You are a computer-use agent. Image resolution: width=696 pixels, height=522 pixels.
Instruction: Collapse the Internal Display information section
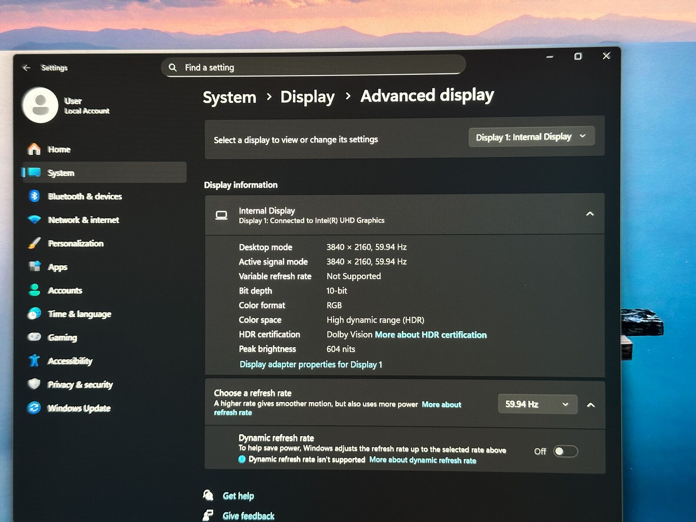point(589,214)
